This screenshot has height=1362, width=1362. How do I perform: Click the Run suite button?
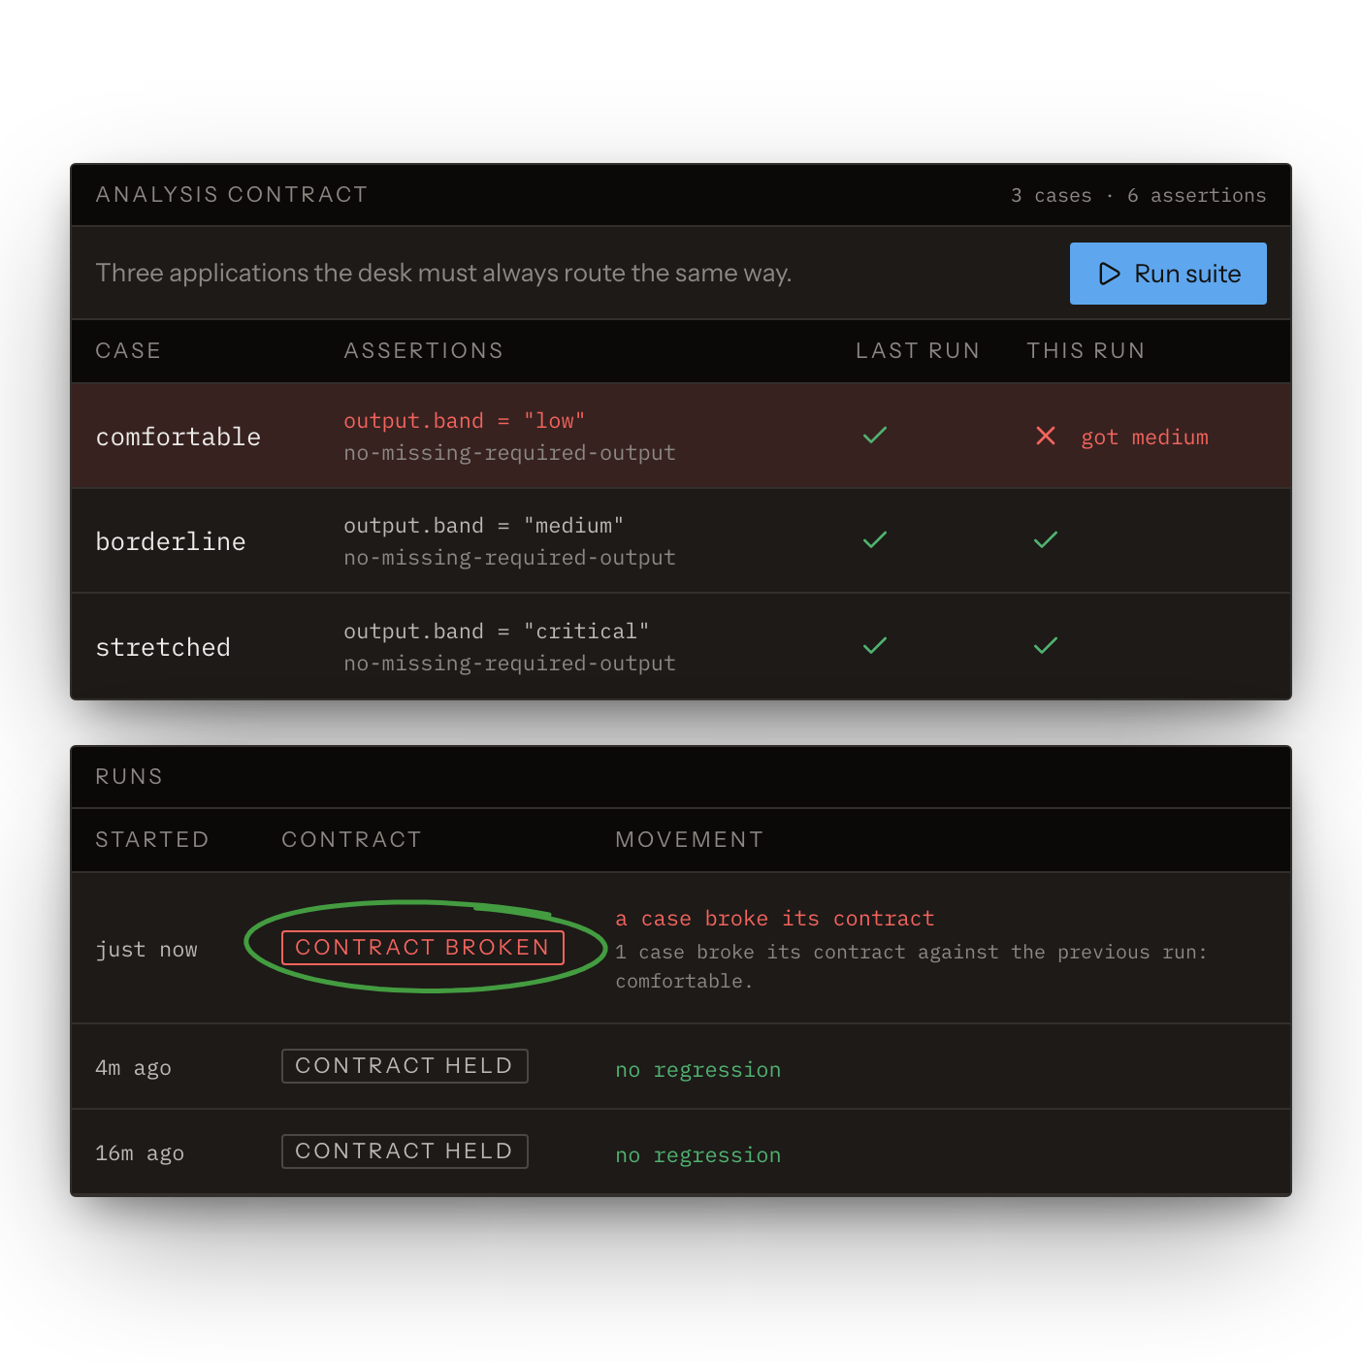coord(1168,274)
